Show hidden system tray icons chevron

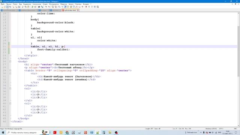point(201,132)
